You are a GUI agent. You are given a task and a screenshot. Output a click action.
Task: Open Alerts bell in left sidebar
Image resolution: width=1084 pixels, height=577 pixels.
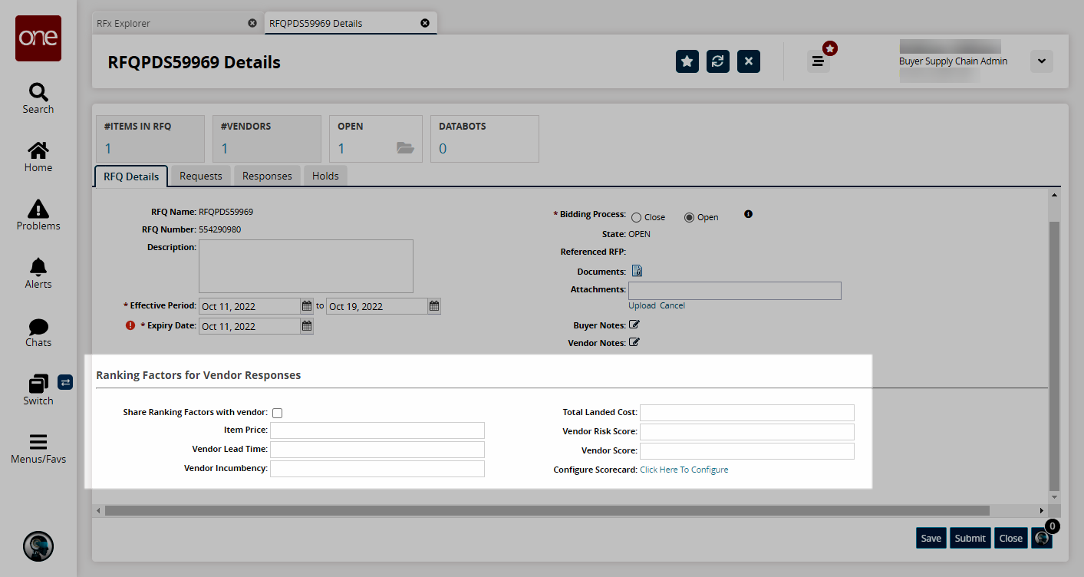pyautogui.click(x=38, y=273)
